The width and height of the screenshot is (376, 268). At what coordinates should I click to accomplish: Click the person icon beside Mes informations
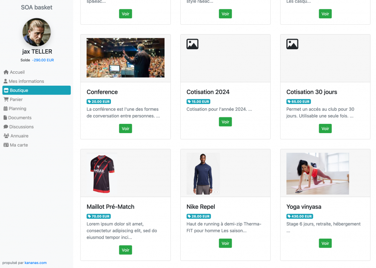tap(6, 81)
